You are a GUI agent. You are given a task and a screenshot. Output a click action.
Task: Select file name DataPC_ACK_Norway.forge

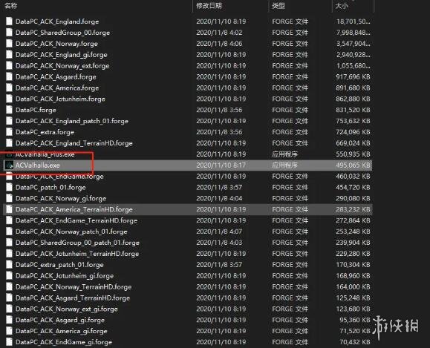point(56,44)
